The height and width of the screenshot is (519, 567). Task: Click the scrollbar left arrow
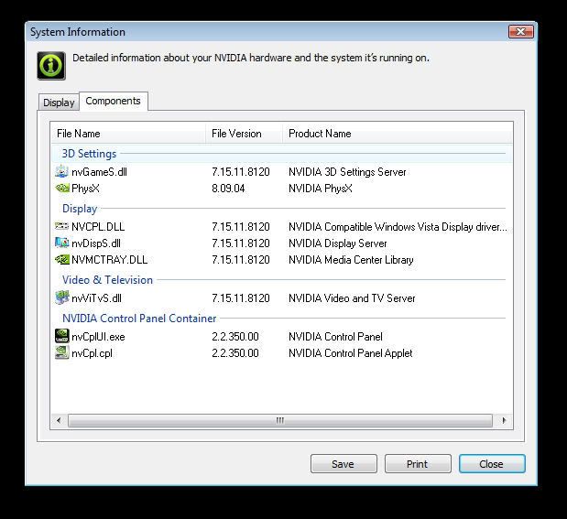tap(59, 420)
